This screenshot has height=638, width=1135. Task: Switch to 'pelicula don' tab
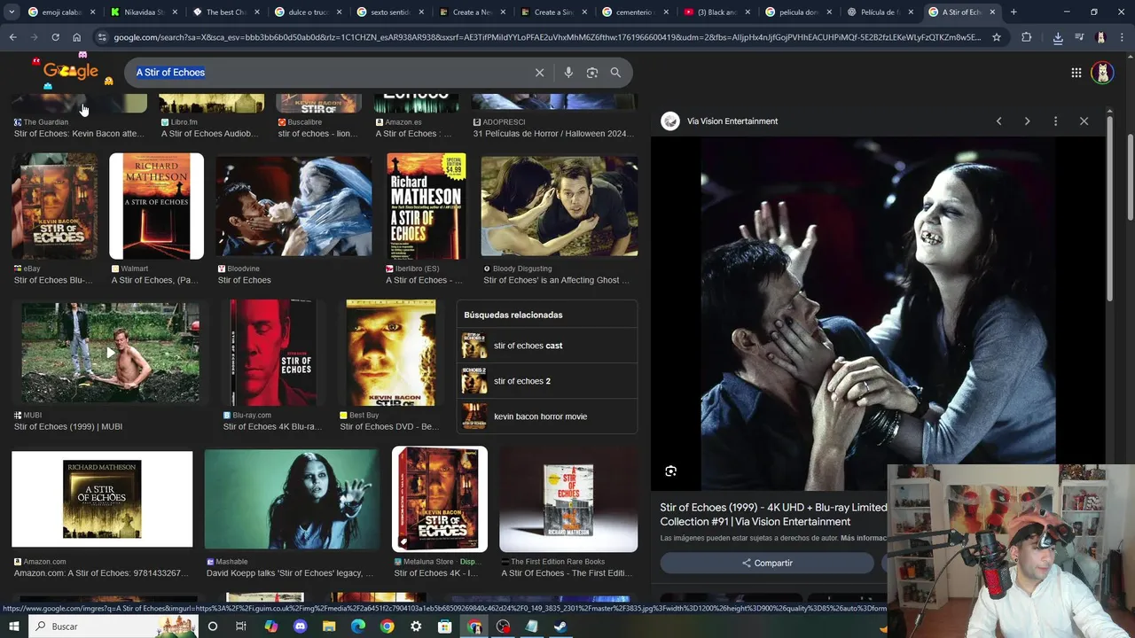pos(799,12)
